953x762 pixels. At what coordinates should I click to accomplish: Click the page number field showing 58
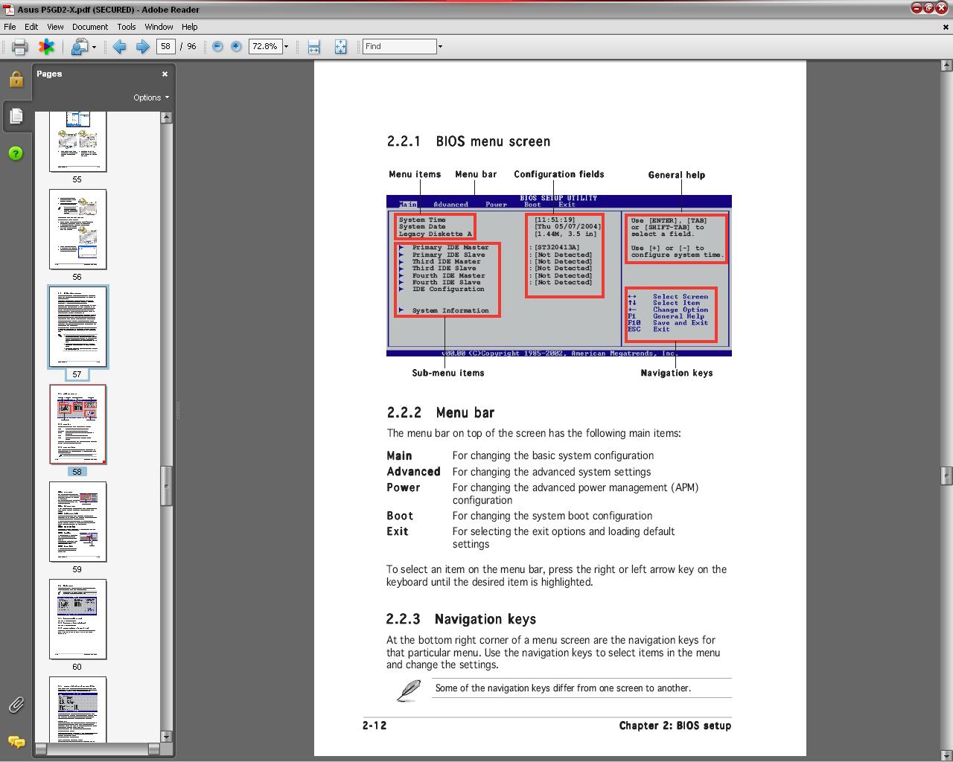coord(165,46)
